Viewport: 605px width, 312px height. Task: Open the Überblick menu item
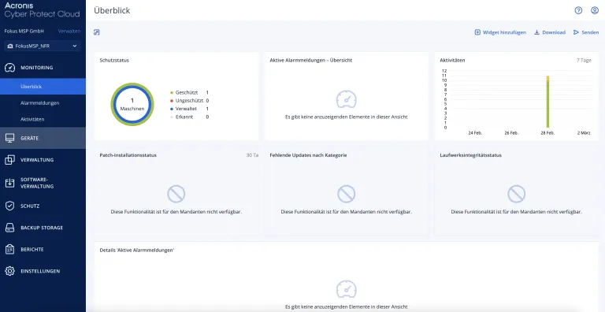click(43, 87)
